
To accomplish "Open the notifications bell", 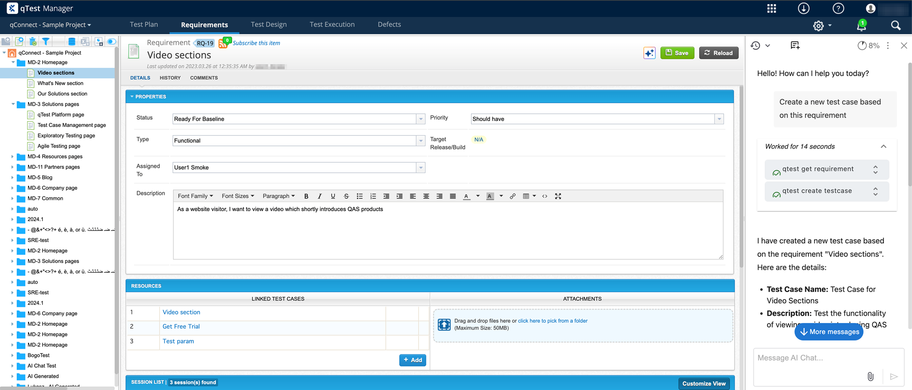I will click(861, 26).
